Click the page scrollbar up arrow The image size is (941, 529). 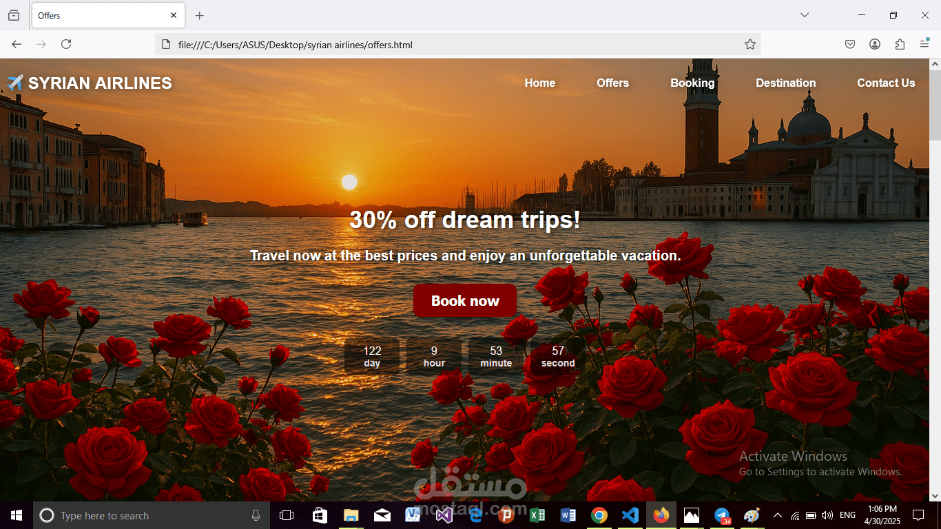(x=935, y=64)
